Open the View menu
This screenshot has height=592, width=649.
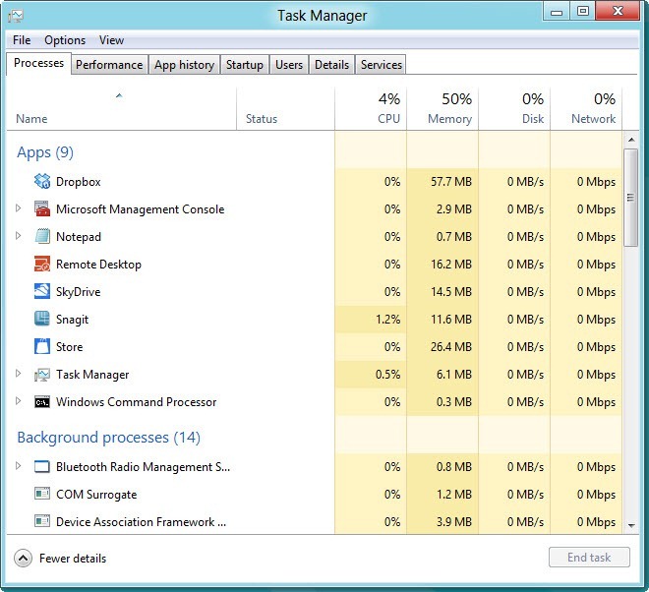pos(111,40)
